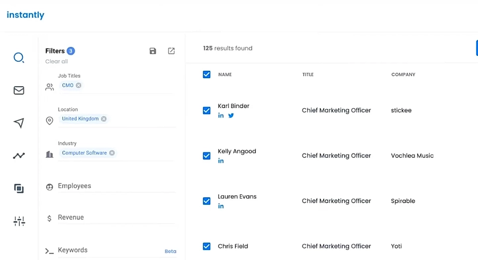Click the Industry building icon
The width and height of the screenshot is (478, 260).
coord(49,154)
